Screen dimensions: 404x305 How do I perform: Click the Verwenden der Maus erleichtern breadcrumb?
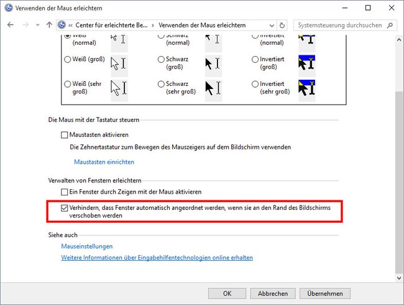pos(202,26)
